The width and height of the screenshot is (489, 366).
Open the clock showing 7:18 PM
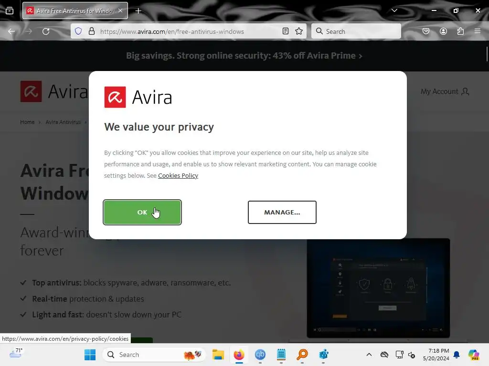[436, 355]
